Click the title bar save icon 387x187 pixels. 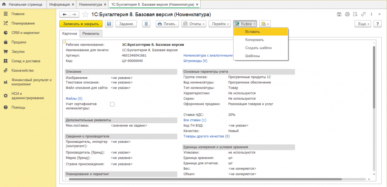(339, 14)
